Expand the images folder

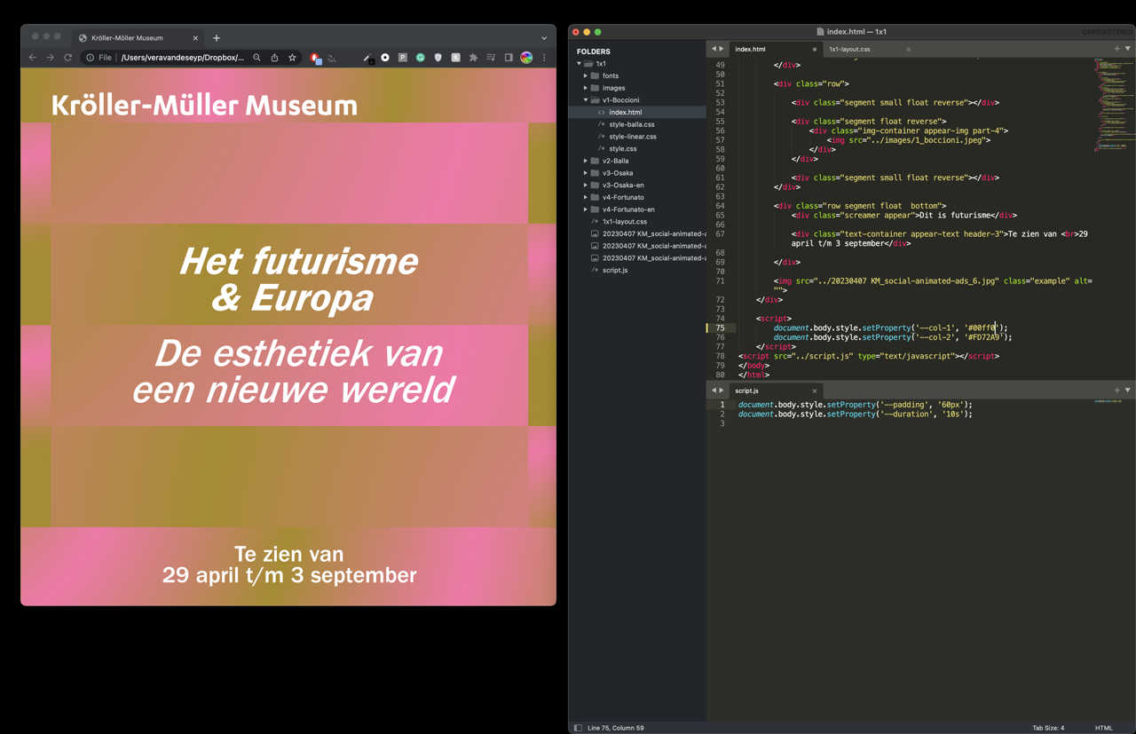point(586,88)
